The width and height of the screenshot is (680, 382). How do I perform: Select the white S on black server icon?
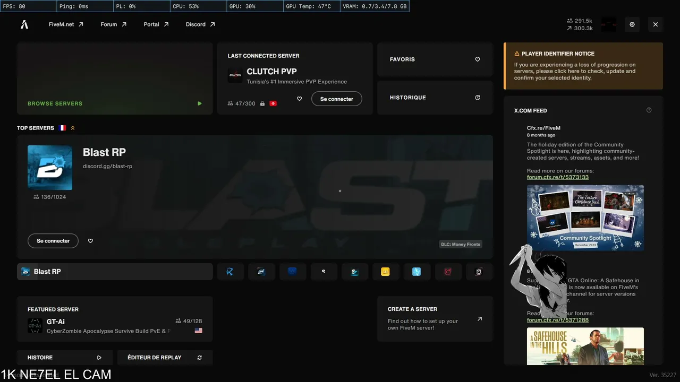324,272
